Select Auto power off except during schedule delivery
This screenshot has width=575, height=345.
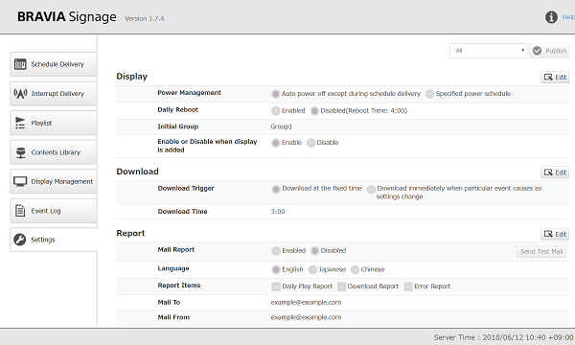pos(276,94)
